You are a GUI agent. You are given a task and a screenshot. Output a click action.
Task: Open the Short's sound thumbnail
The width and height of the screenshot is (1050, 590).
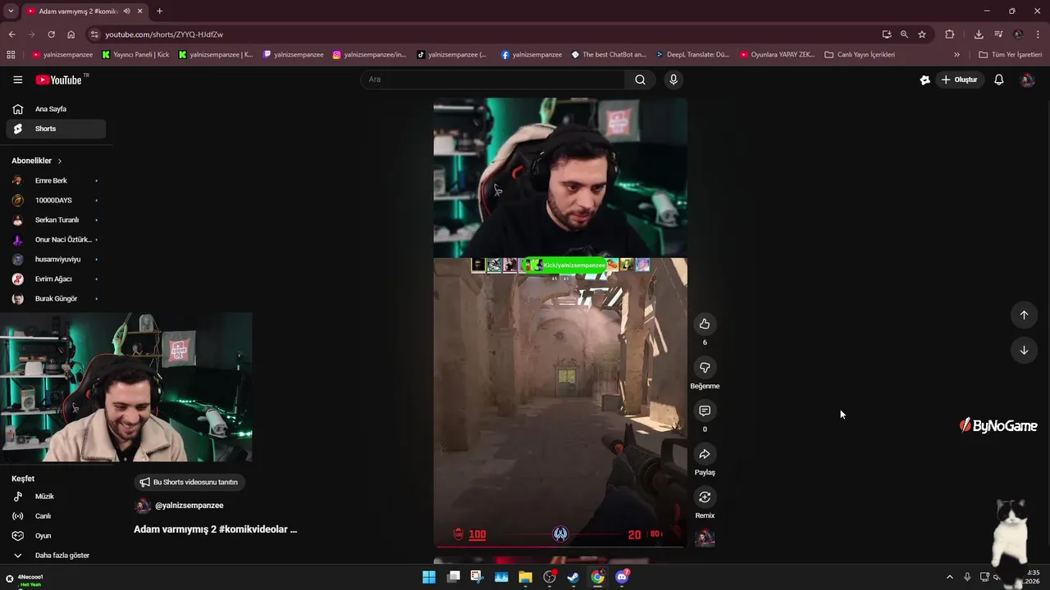[705, 538]
